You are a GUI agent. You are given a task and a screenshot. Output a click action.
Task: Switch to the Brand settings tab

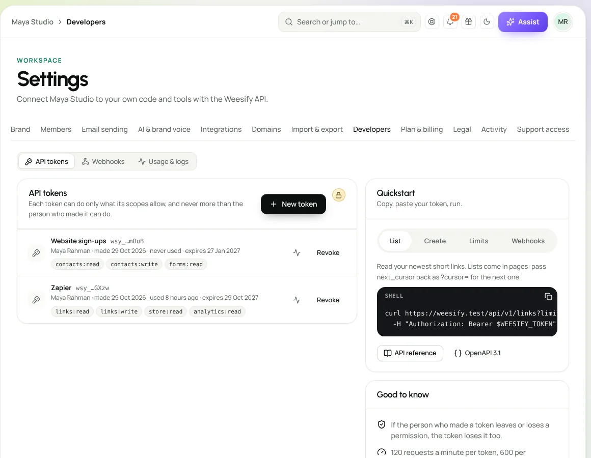[x=20, y=129]
